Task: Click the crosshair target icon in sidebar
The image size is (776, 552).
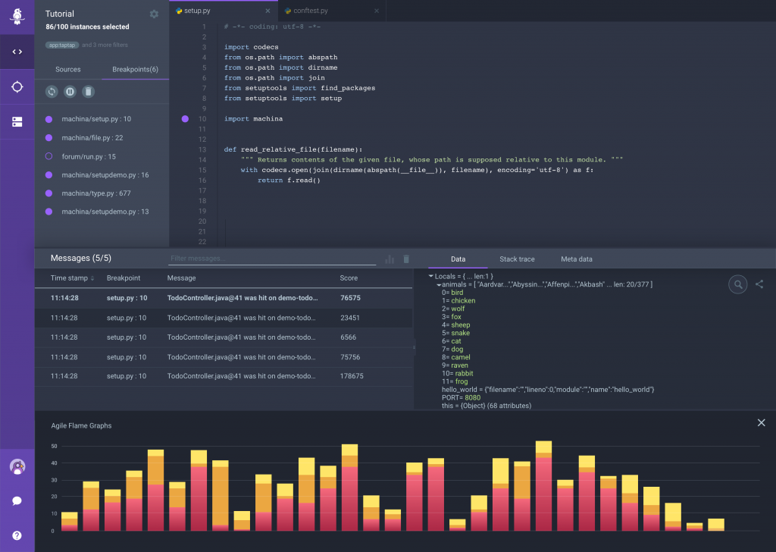Action: click(17, 86)
